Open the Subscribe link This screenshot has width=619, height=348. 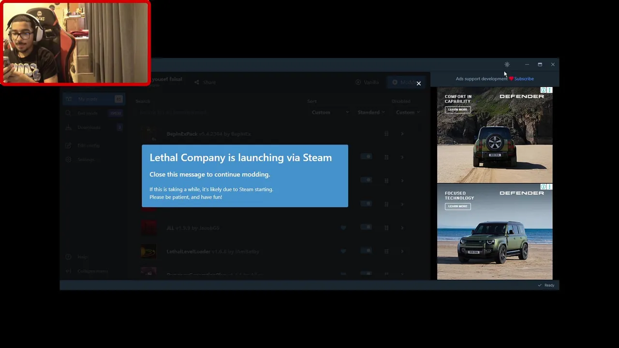click(524, 78)
